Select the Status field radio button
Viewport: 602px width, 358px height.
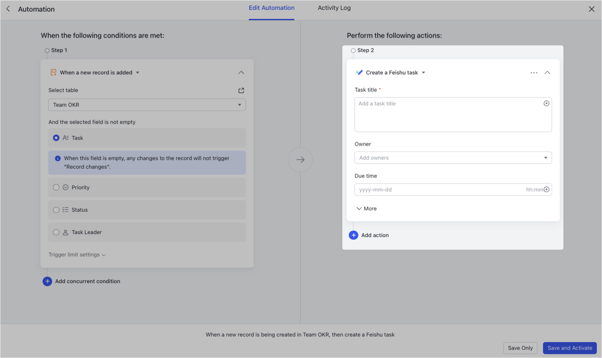(x=56, y=210)
